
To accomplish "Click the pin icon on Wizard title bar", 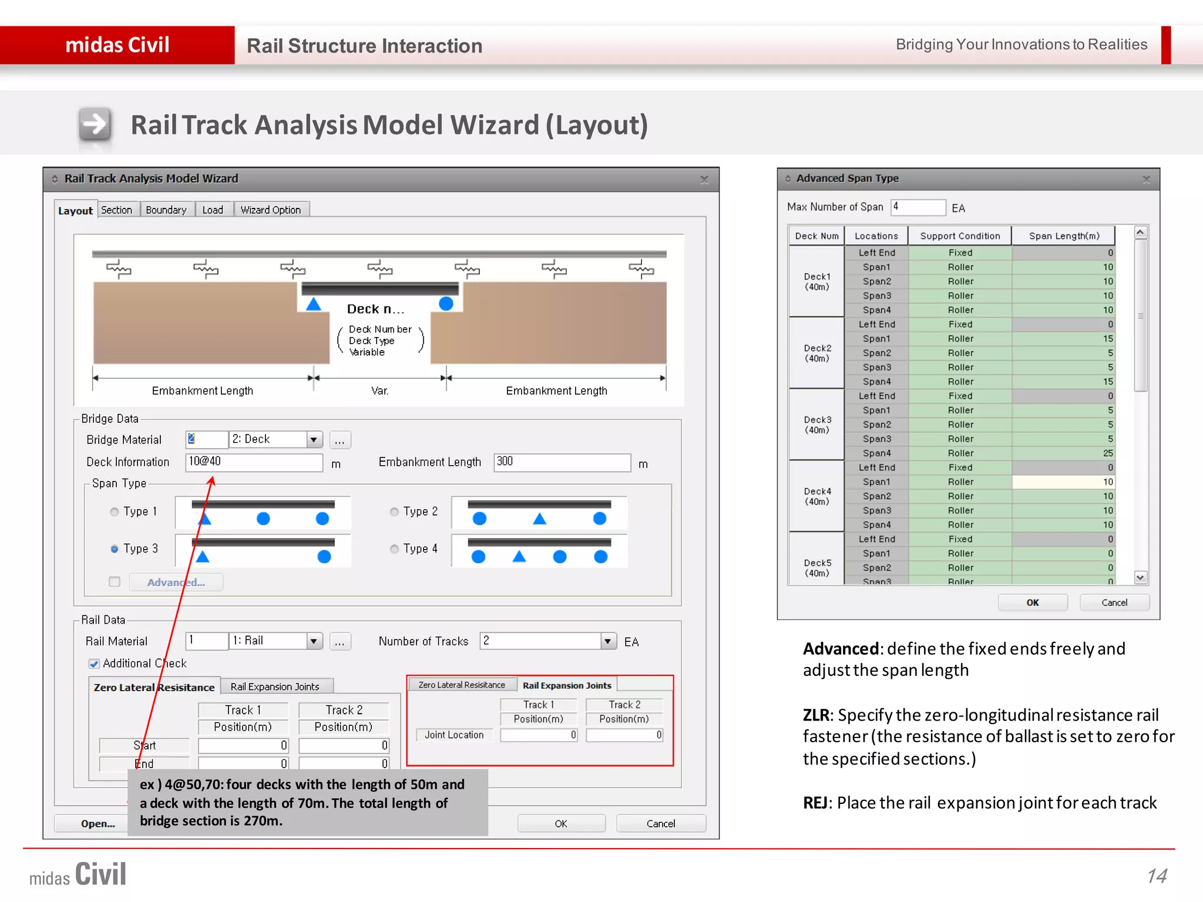I will click(x=55, y=179).
